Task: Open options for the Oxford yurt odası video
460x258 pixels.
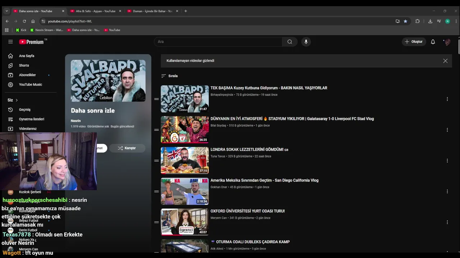Action: 447,222
